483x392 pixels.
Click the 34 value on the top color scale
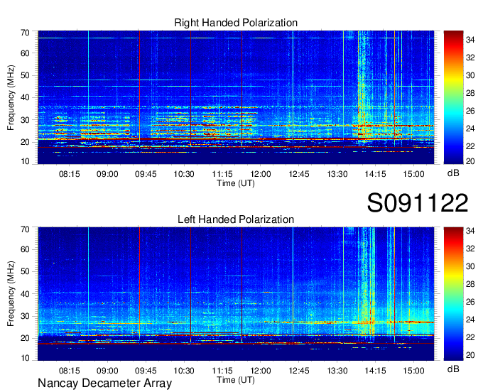coord(470,40)
